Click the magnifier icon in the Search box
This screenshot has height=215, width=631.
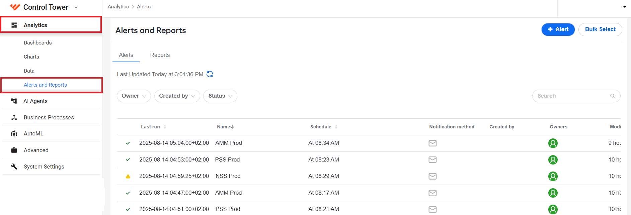click(x=612, y=96)
